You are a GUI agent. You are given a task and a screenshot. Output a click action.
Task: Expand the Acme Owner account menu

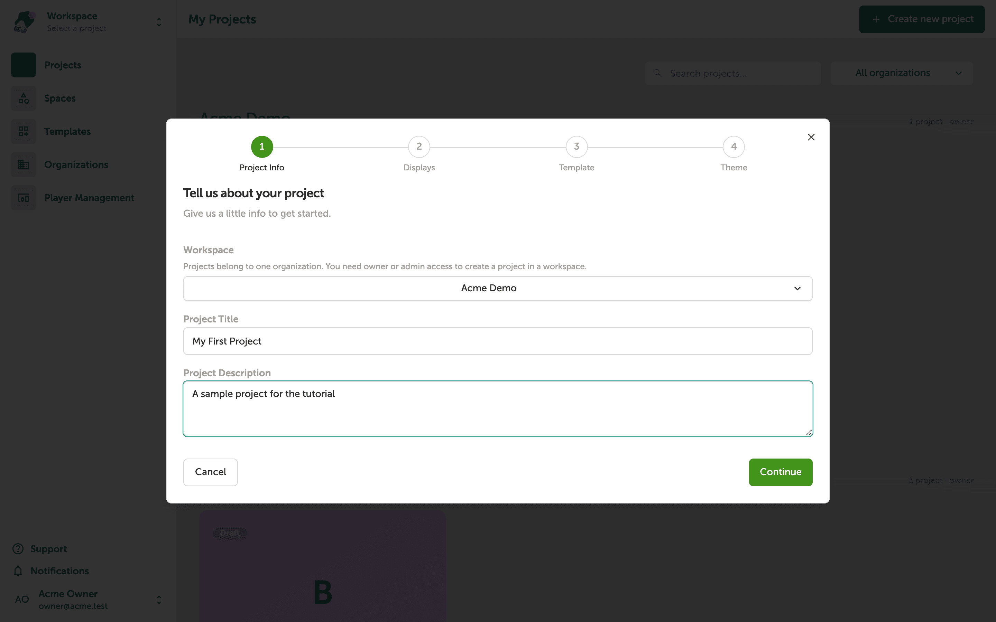pos(159,600)
